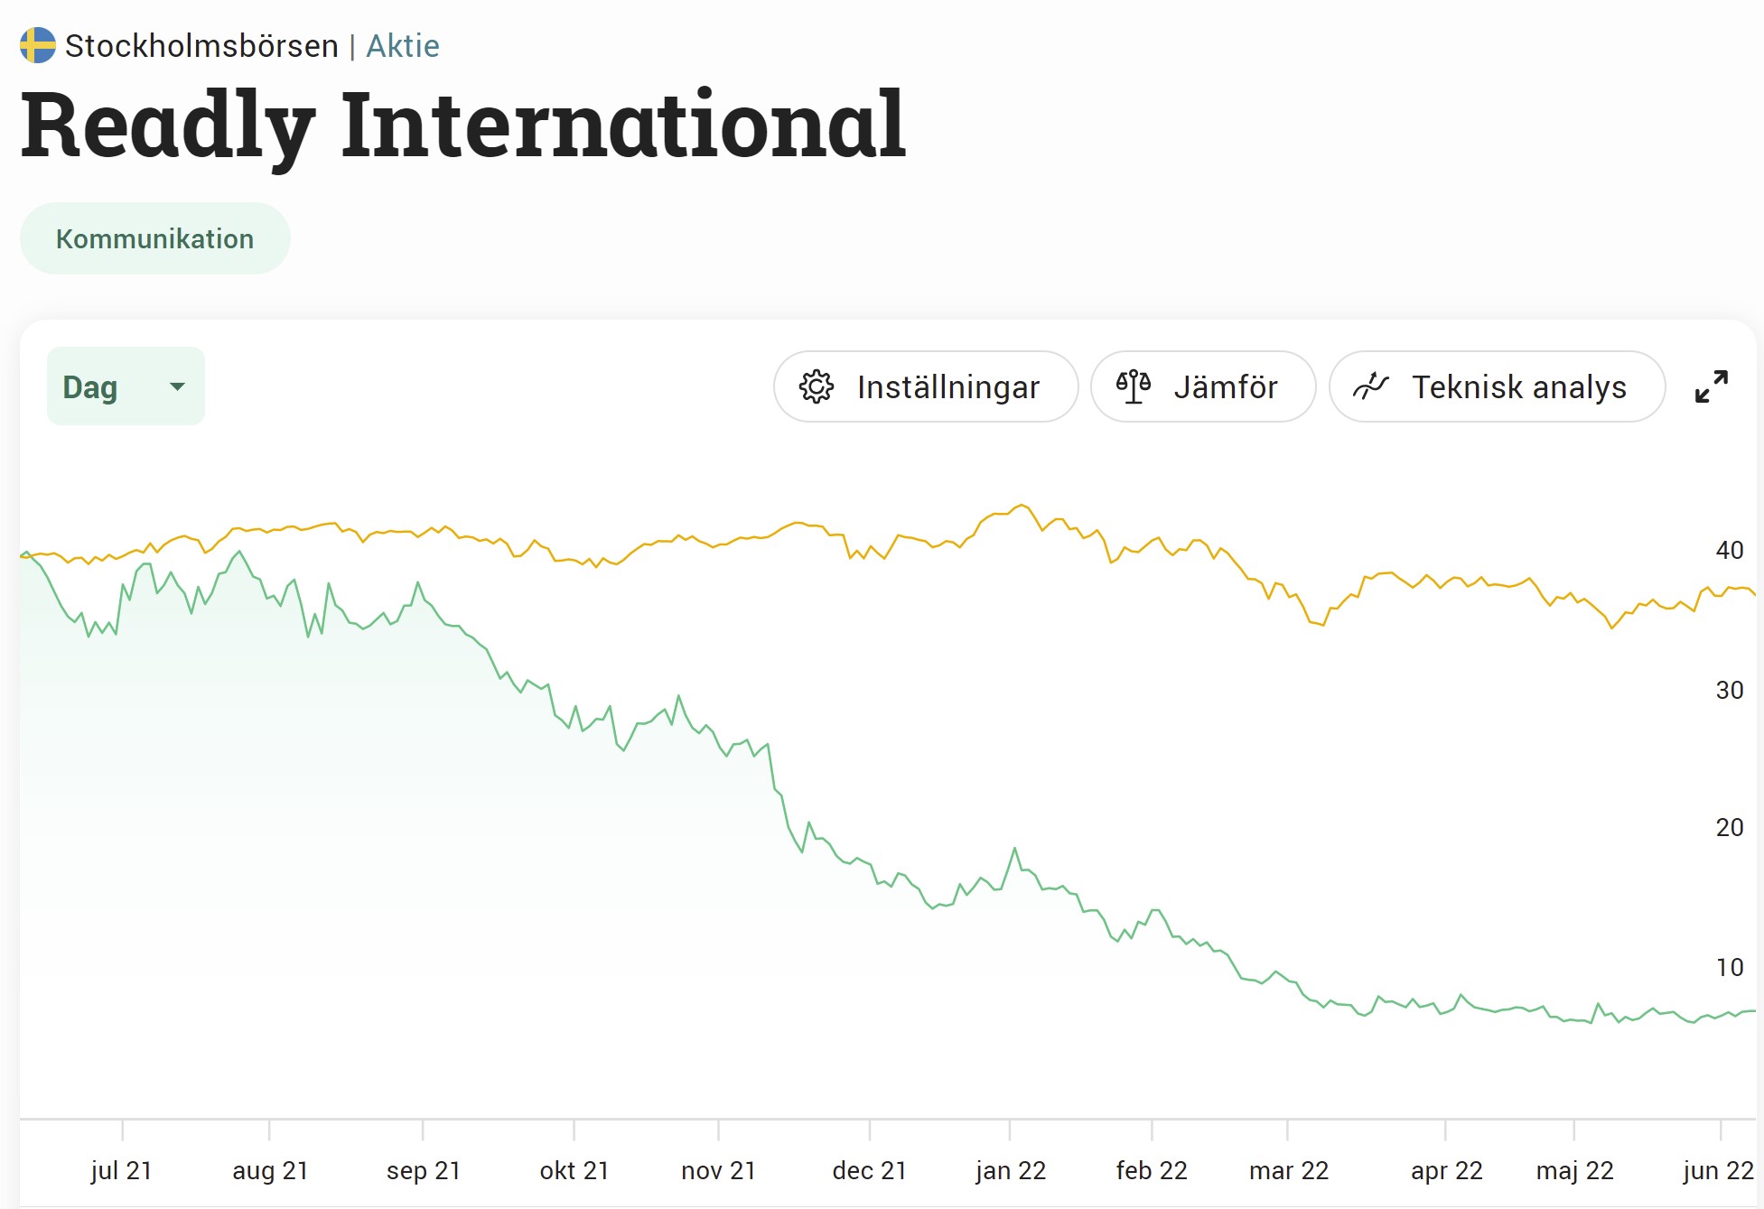Select the Kommunikation sector tag
1764x1209 pixels.
154,238
